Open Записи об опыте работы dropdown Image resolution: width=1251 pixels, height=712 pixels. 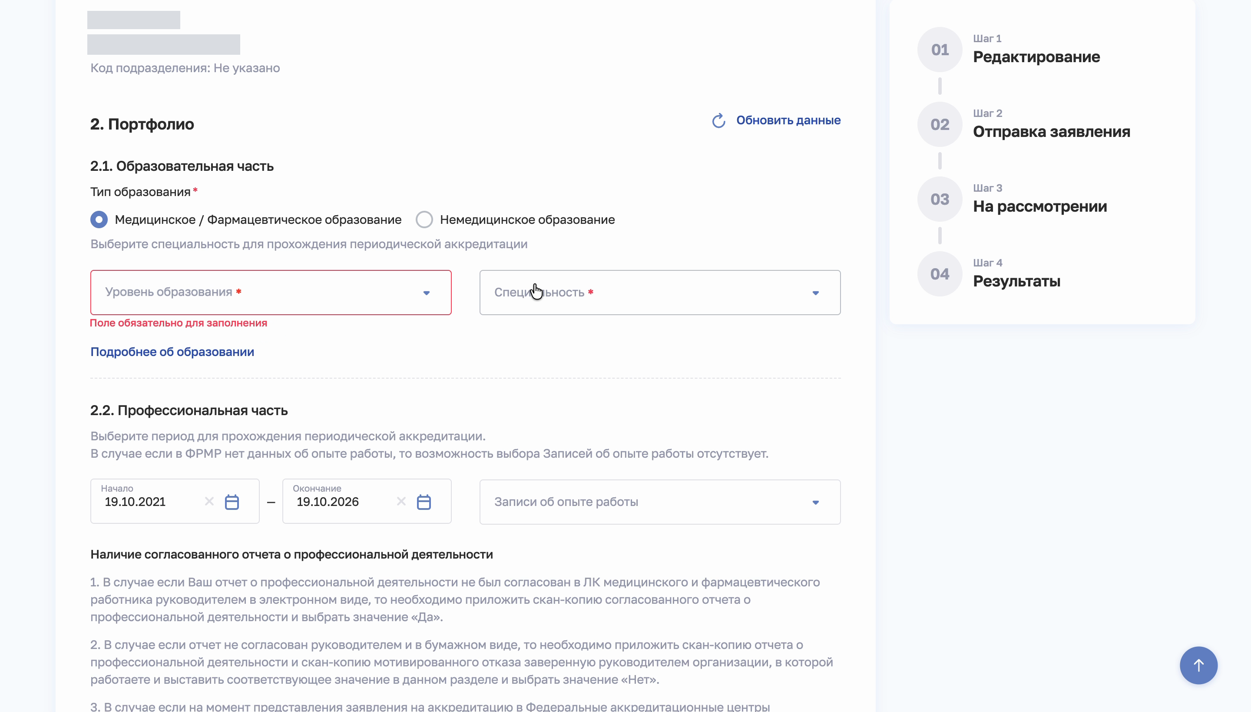(660, 502)
